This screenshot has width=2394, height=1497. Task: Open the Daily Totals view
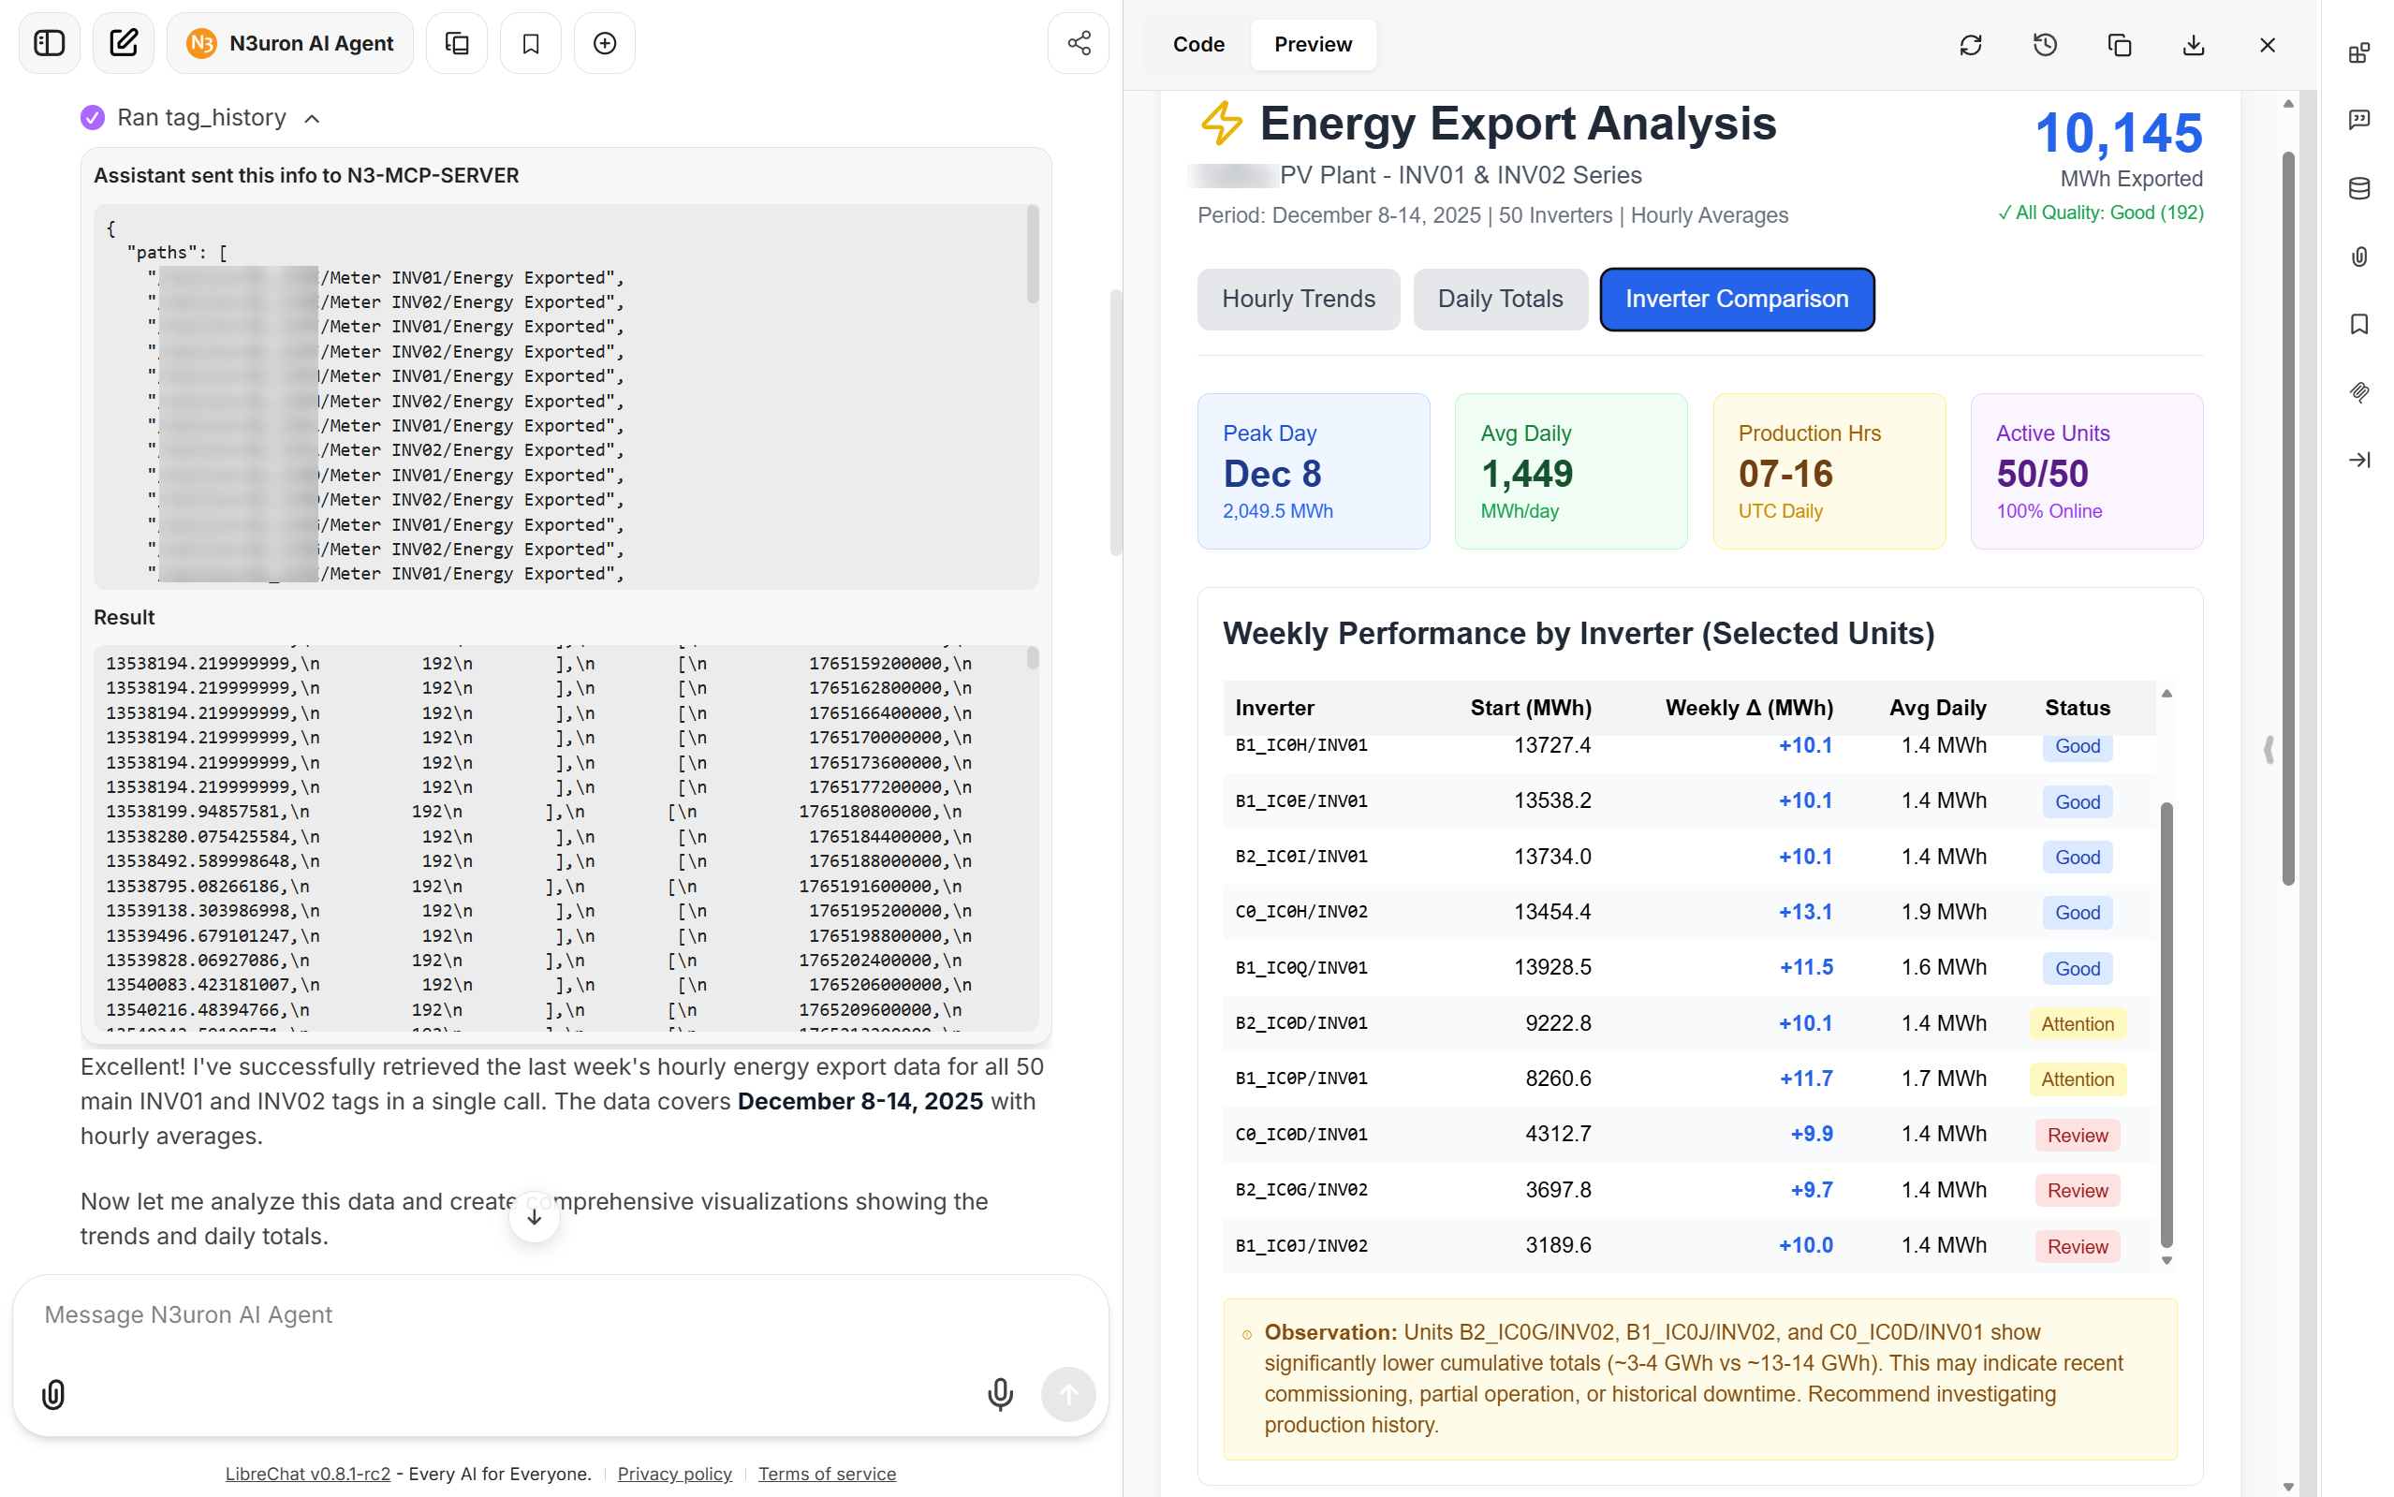pos(1499,299)
